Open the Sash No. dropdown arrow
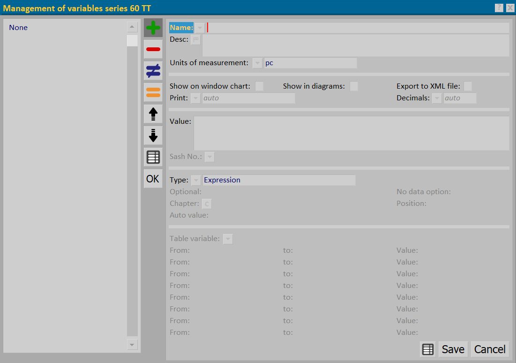516x363 pixels. pos(209,157)
